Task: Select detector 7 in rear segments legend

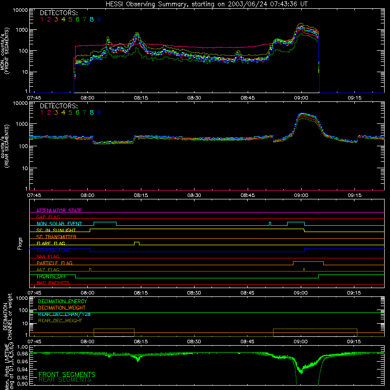Action: [x=84, y=113]
